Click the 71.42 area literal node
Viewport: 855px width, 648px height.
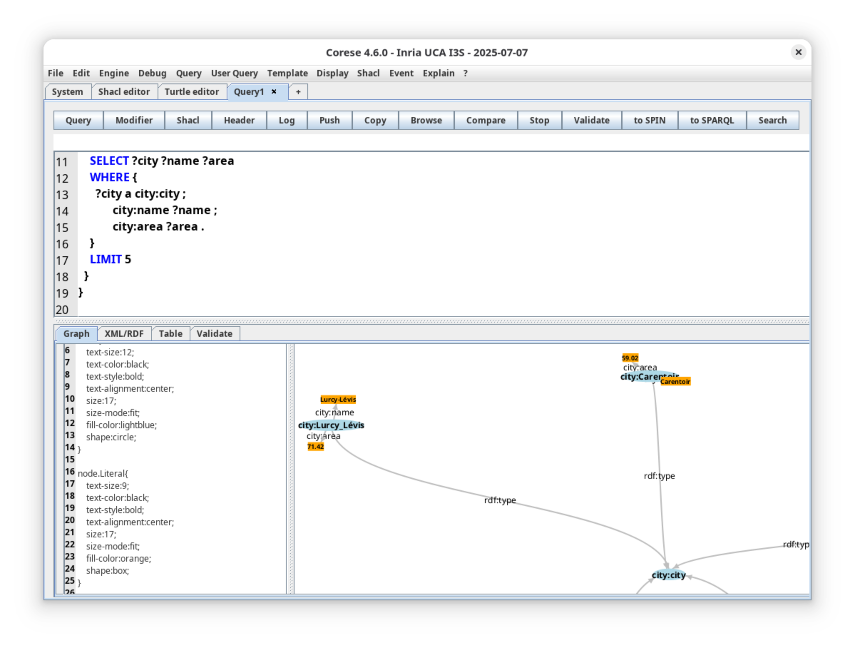tap(316, 447)
